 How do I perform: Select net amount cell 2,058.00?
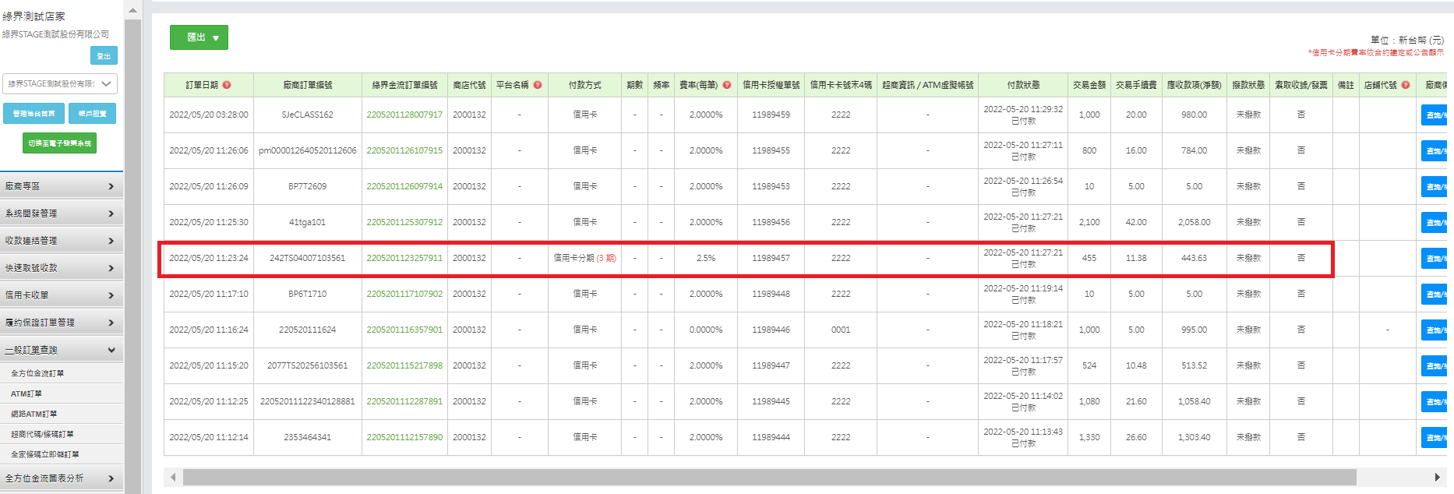[x=1194, y=222]
